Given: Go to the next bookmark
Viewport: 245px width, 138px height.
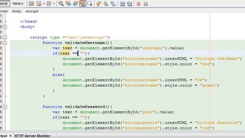Looking at the screenshot, I should [x=106, y=3].
